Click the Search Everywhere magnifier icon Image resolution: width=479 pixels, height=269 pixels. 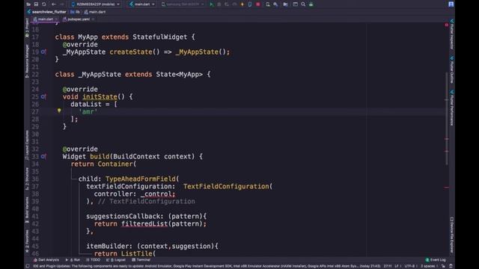pos(303,4)
